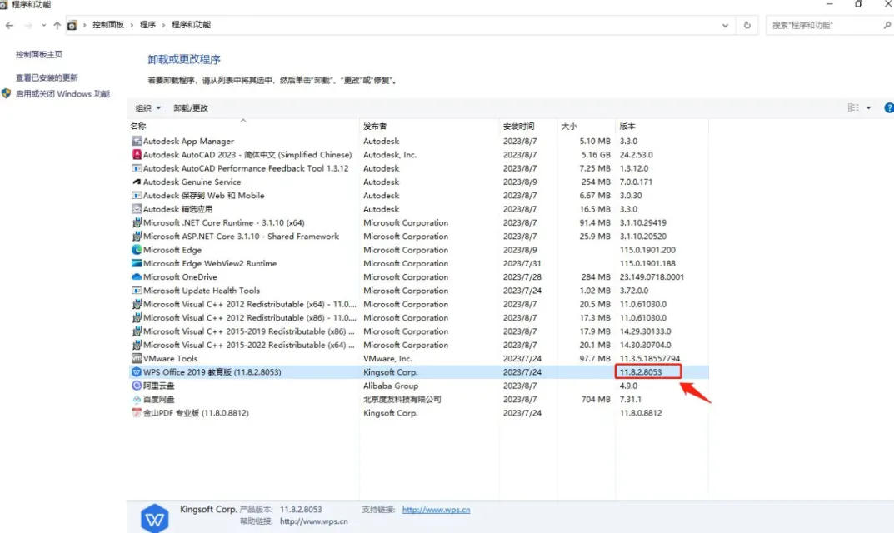Select Visual C++ 2012 Redistributable (x64) entry

418,305
